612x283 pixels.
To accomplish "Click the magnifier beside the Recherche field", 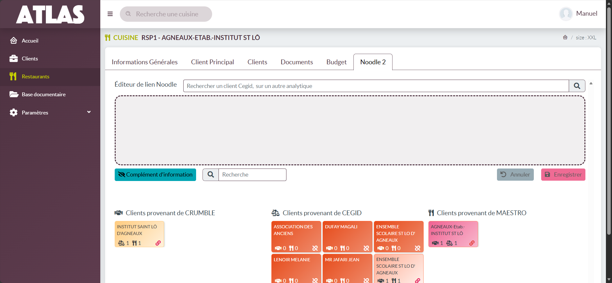I will (211, 175).
